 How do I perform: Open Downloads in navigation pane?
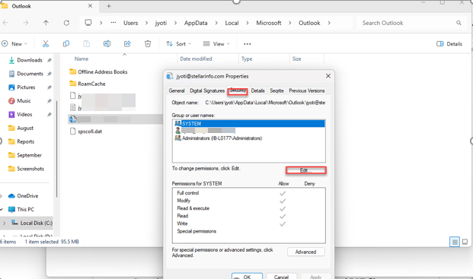[30, 60]
